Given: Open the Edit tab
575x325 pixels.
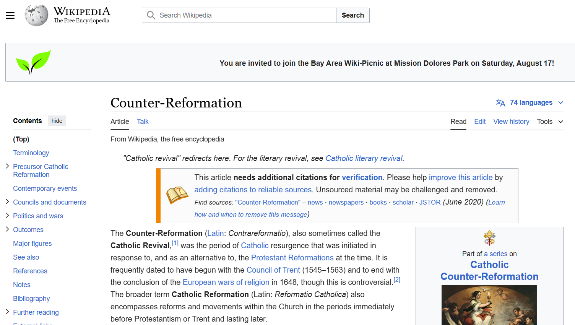Looking at the screenshot, I should [x=480, y=122].
